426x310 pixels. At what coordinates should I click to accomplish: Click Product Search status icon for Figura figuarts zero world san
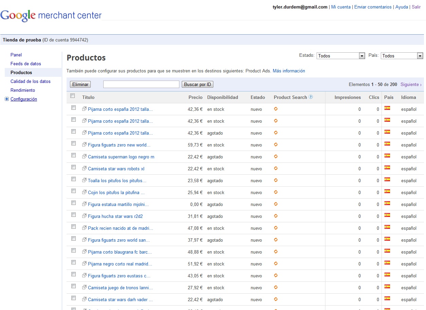[276, 240]
